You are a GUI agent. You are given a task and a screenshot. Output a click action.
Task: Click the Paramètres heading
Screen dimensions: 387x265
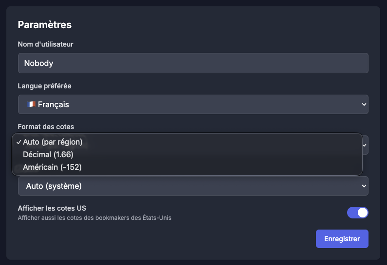pos(45,25)
